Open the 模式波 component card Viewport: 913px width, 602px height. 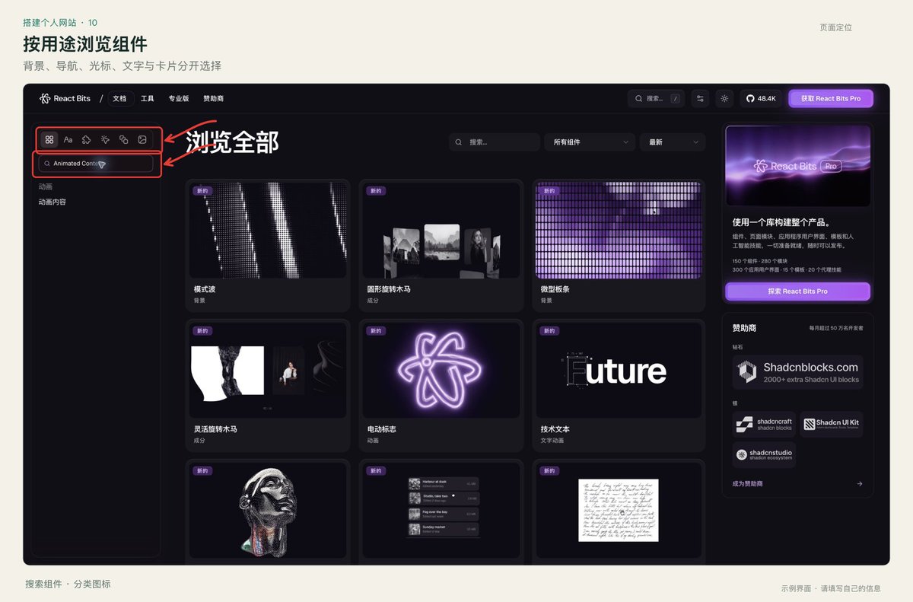pyautogui.click(x=268, y=245)
